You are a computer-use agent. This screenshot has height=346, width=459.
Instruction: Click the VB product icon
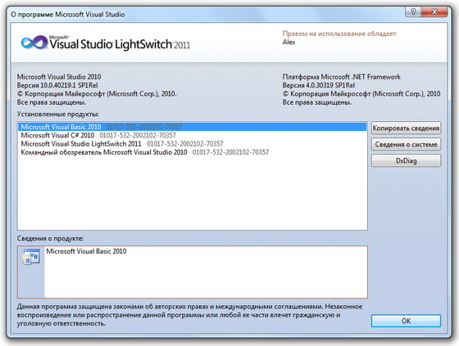[31, 257]
